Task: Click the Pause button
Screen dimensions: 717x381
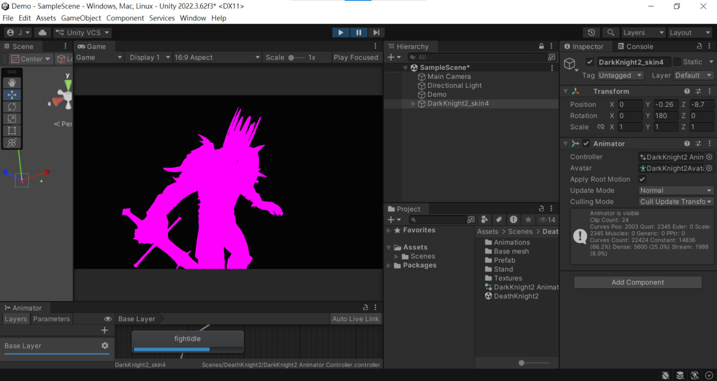Action: (358, 33)
